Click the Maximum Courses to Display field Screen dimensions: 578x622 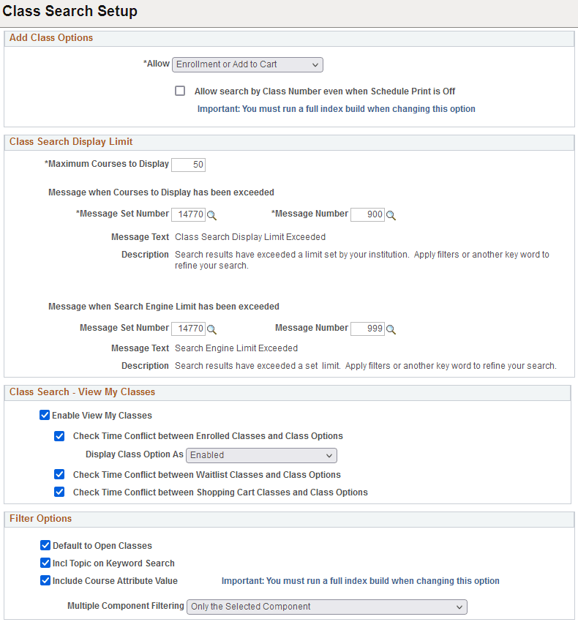[x=188, y=165]
